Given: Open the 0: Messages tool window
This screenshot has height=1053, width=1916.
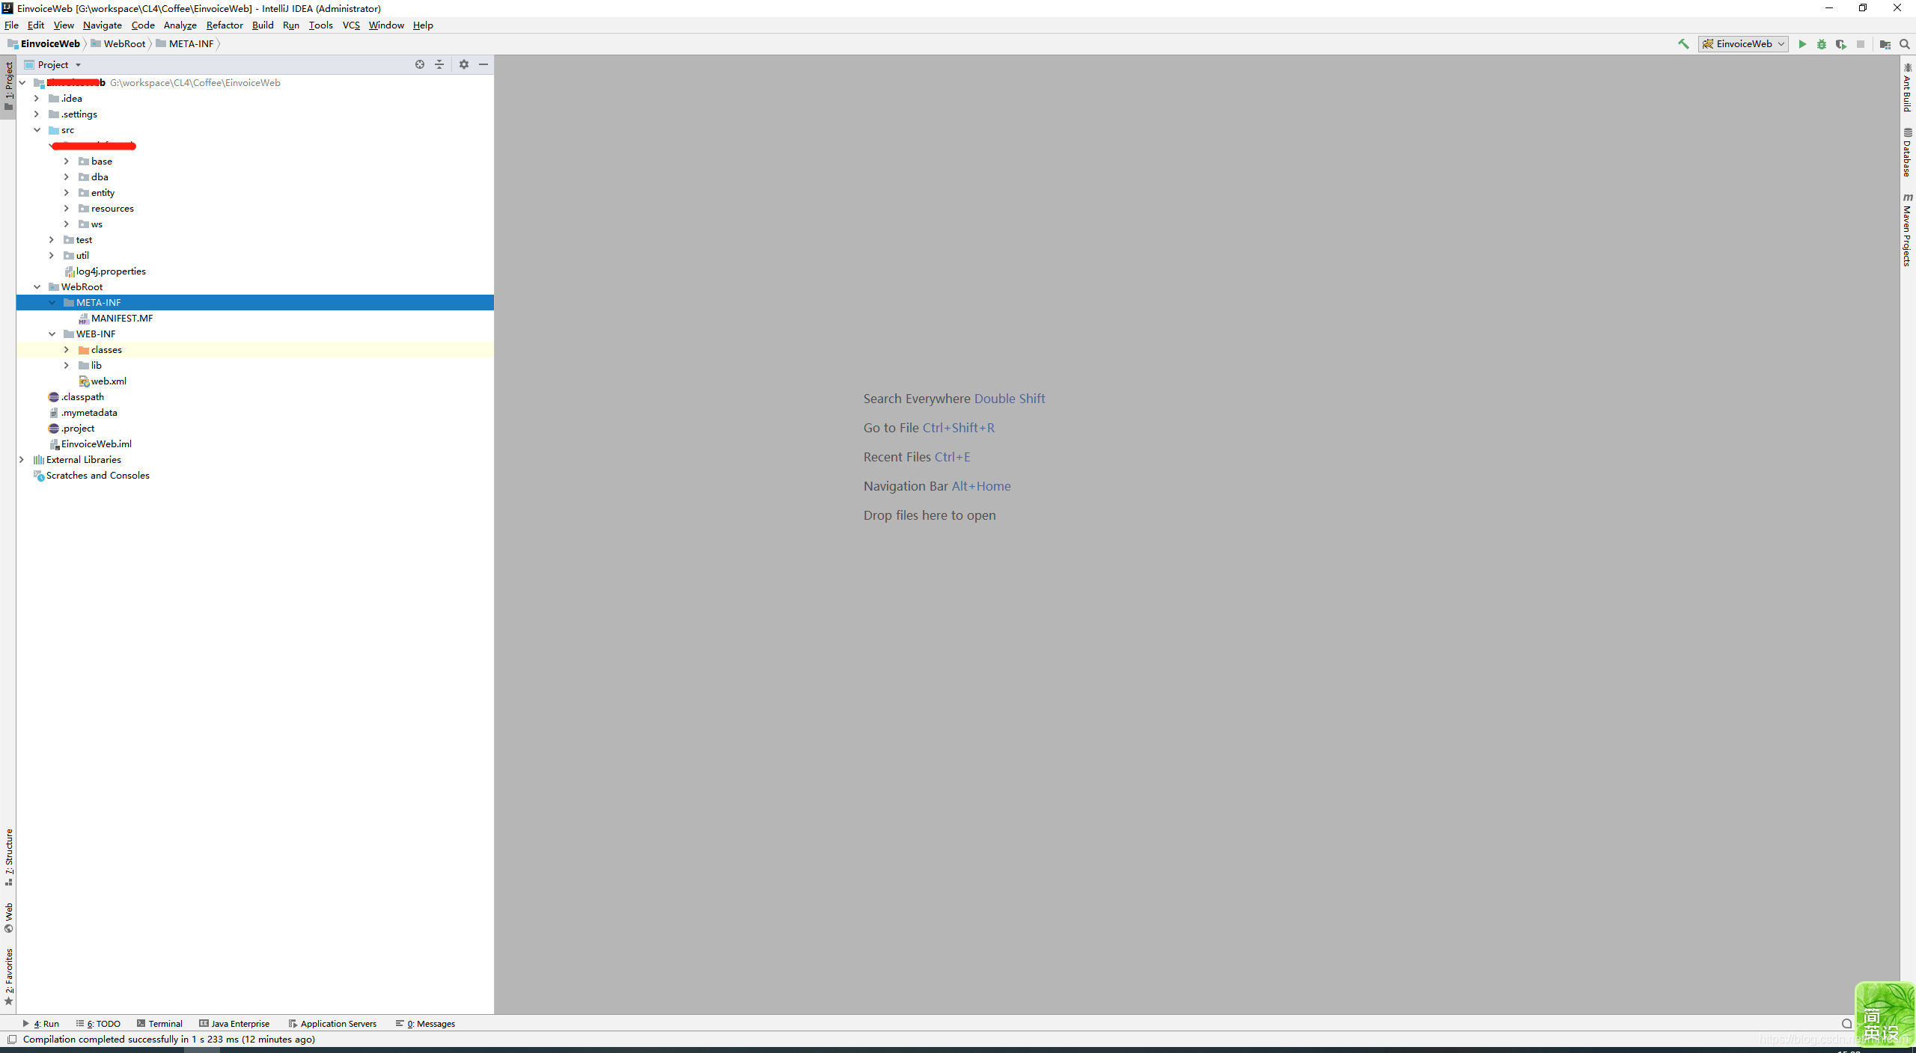Looking at the screenshot, I should tap(426, 1024).
